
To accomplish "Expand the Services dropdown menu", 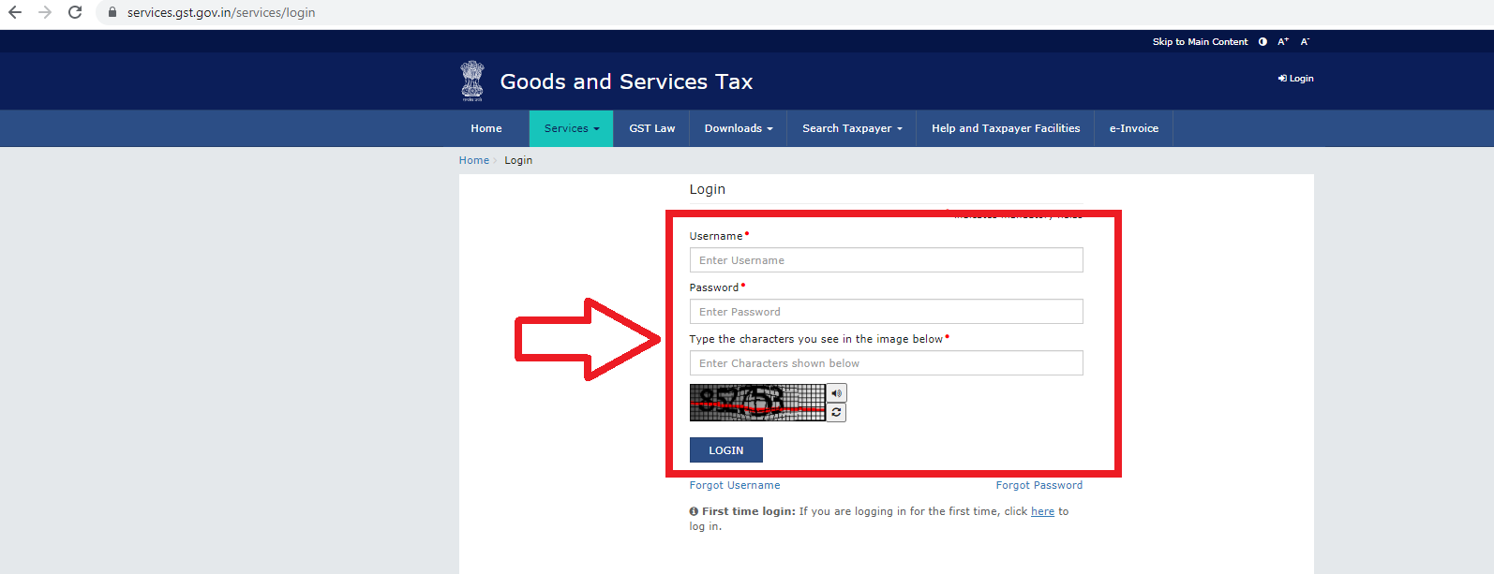I will coord(572,128).
